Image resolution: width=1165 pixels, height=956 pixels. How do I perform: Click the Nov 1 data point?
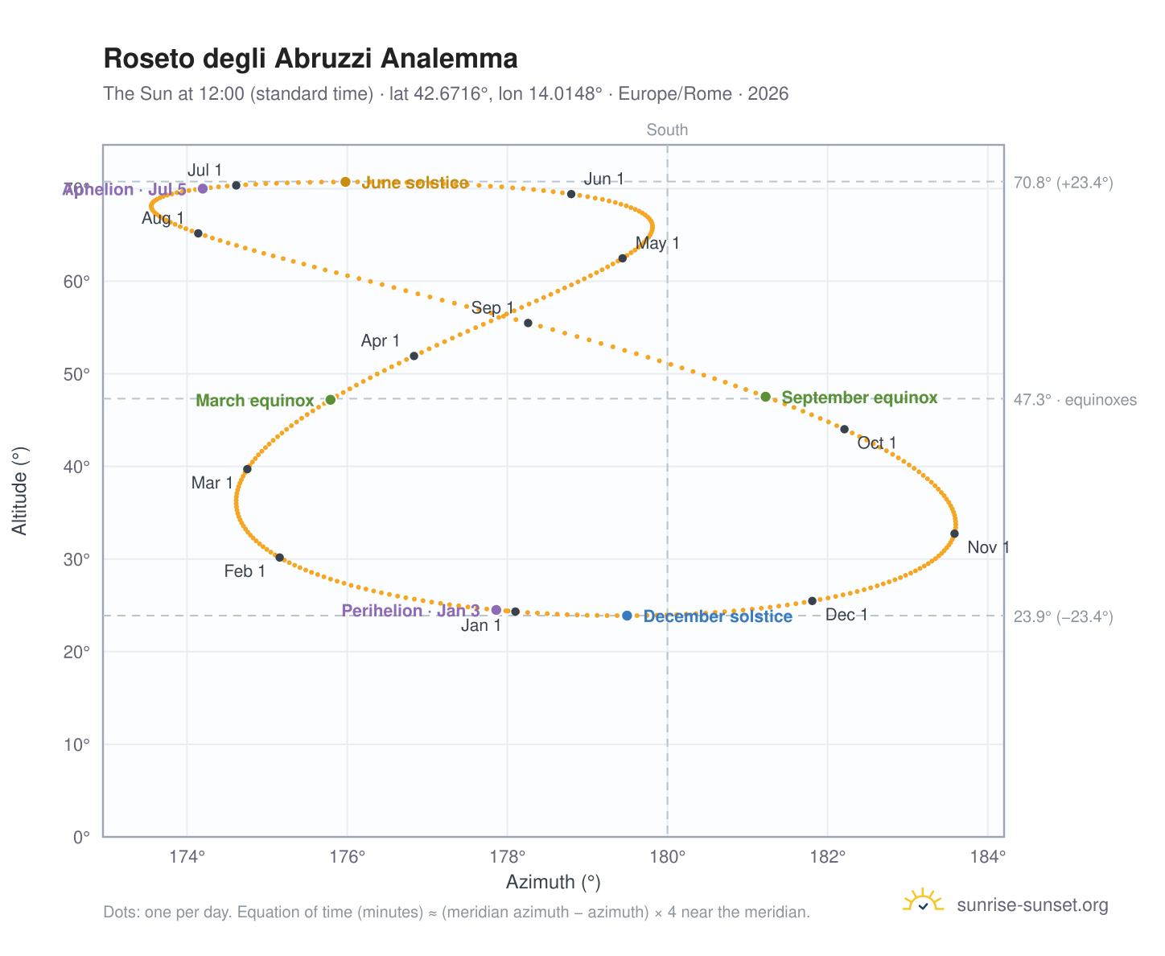954,534
